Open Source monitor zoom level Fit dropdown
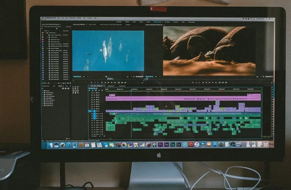Screen dimensions: 291x190 click(x=84, y=77)
